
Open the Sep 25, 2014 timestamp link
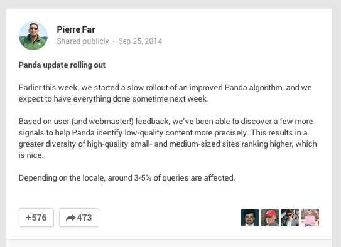[x=140, y=41]
